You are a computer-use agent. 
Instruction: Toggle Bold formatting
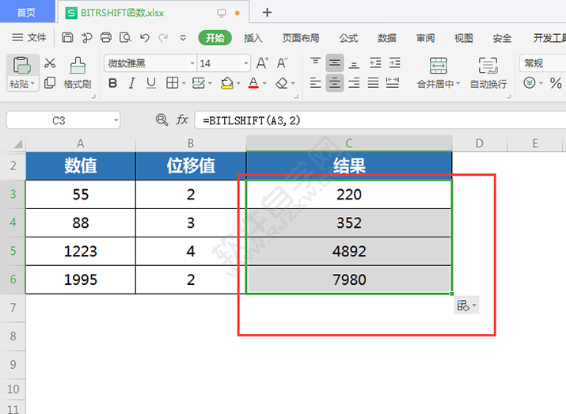pos(112,83)
